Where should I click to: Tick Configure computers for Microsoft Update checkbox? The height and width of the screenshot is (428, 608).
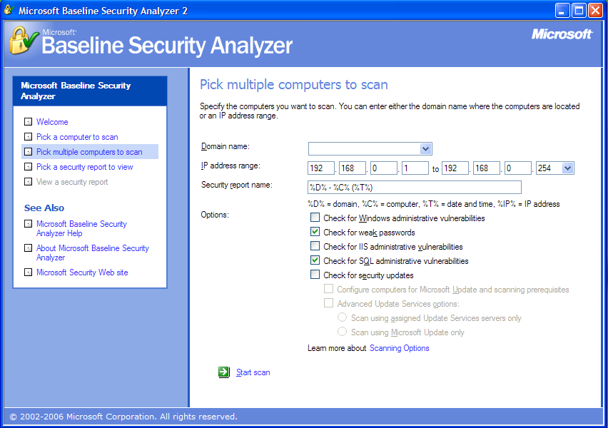coord(328,289)
